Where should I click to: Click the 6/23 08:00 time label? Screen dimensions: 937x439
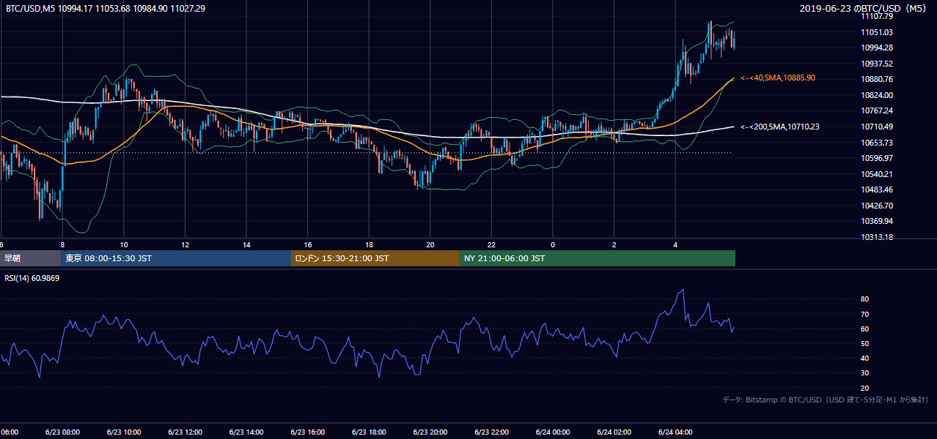[62, 432]
